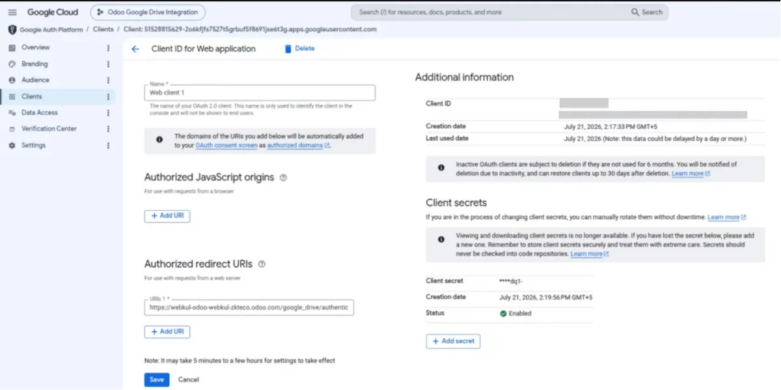Screen dimensions: 781x390
Task: Open the OAuth consent screen link
Action: point(226,146)
